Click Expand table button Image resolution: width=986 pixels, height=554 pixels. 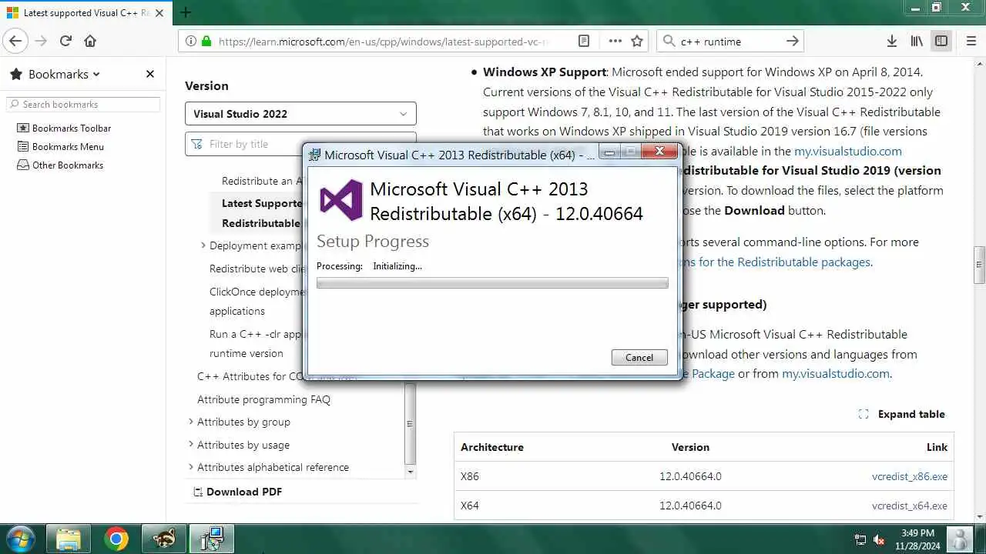pyautogui.click(x=902, y=414)
